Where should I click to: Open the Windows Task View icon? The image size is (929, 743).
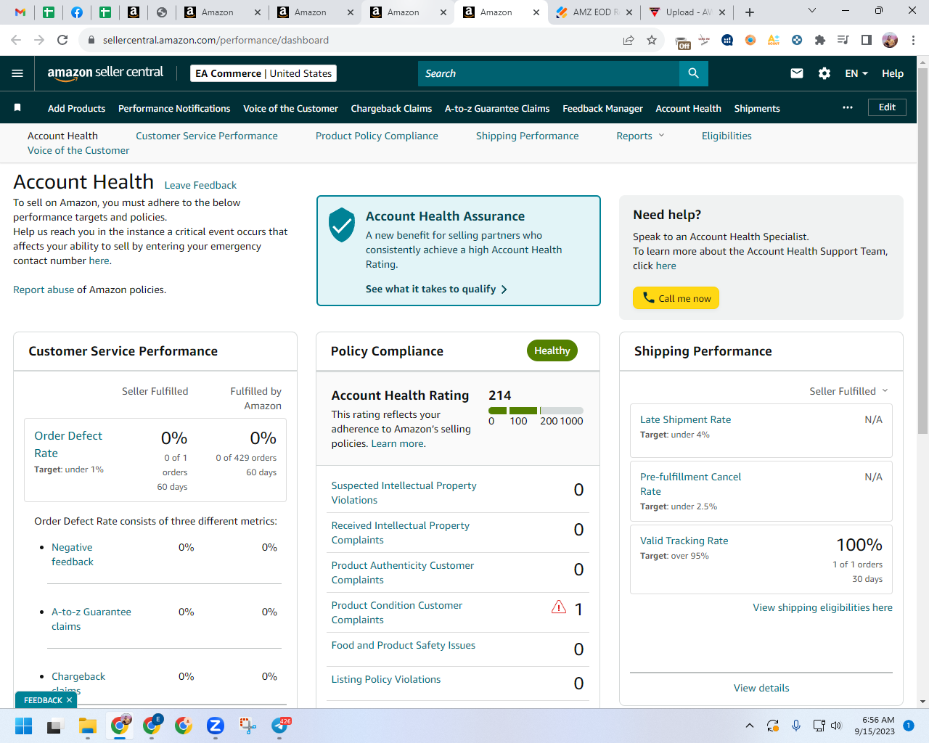pos(56,726)
